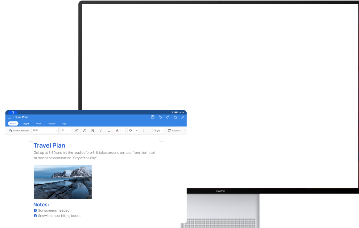The width and height of the screenshot is (359, 228).
Task: Switch to the Insert tab
Action: (x=26, y=124)
